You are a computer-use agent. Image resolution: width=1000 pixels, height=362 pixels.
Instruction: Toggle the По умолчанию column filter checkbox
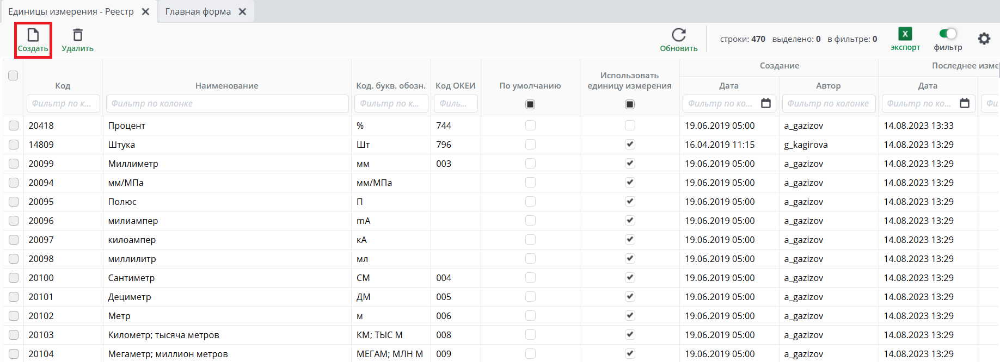[530, 104]
